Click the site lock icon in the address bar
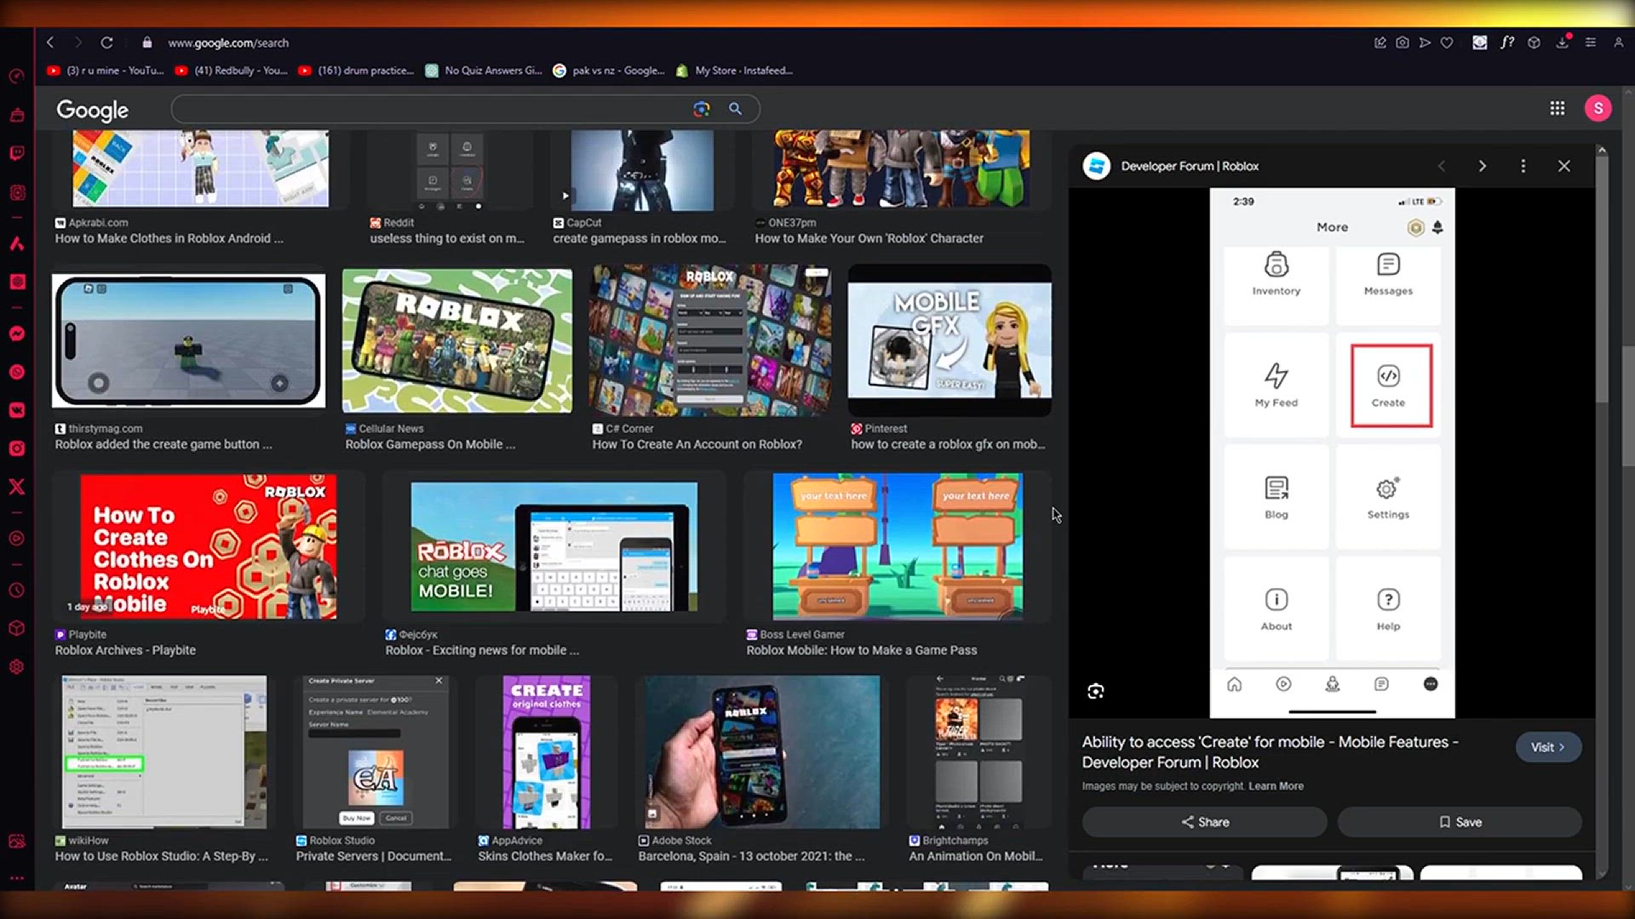The width and height of the screenshot is (1635, 919). [147, 43]
